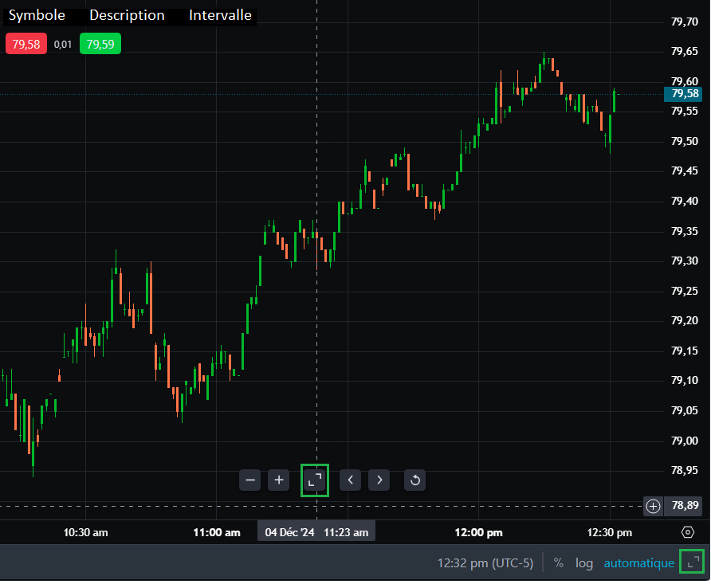Open the Intervalle selector
Image resolution: width=711 pixels, height=584 pixels.
tap(220, 15)
